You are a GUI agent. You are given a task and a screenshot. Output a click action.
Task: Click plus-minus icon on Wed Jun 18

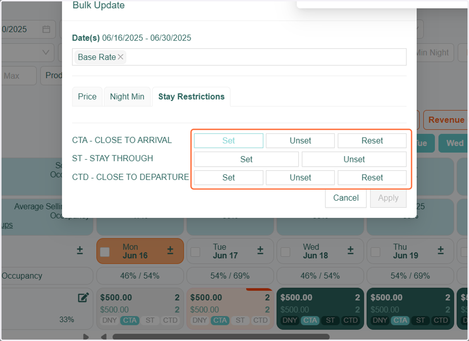(x=351, y=251)
